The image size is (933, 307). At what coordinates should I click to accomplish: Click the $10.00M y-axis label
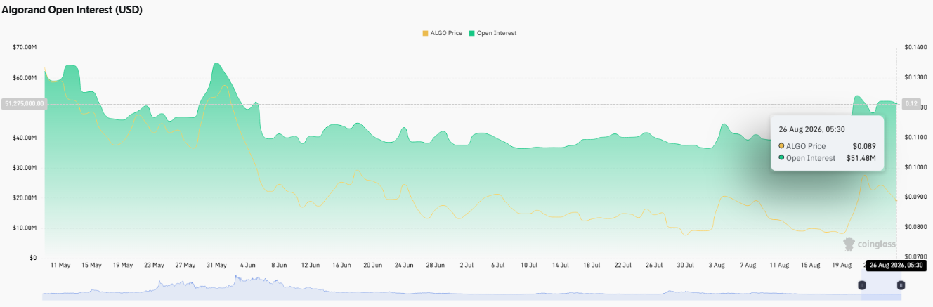pos(25,228)
